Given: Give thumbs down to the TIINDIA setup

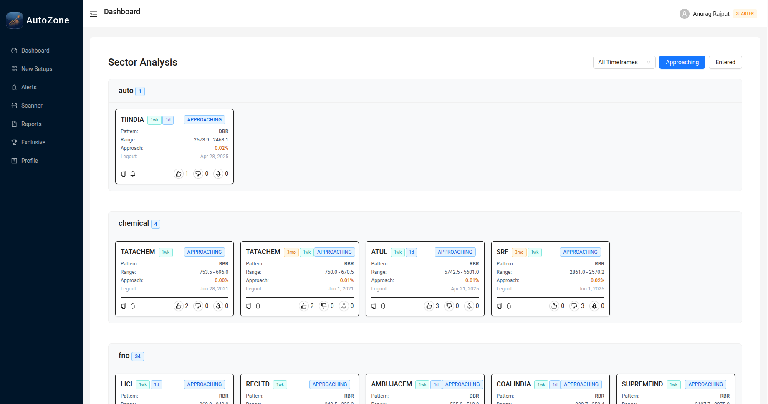Looking at the screenshot, I should (x=198, y=174).
